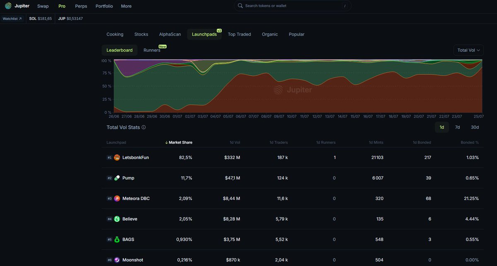Click the Meteora DBC icon

point(117,199)
